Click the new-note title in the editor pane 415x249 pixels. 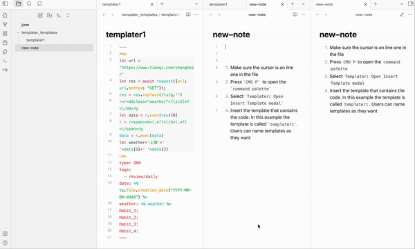coord(231,34)
